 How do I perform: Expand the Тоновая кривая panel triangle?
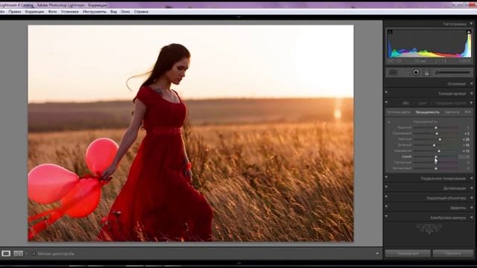pyautogui.click(x=471, y=93)
